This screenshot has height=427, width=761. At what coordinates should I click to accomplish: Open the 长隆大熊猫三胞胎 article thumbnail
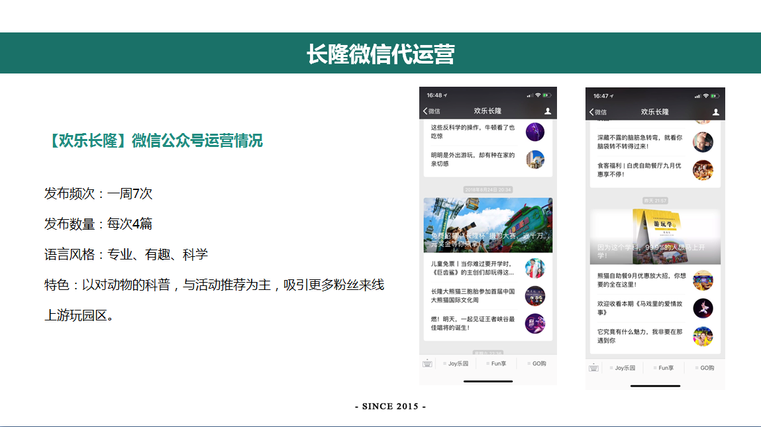coord(535,296)
